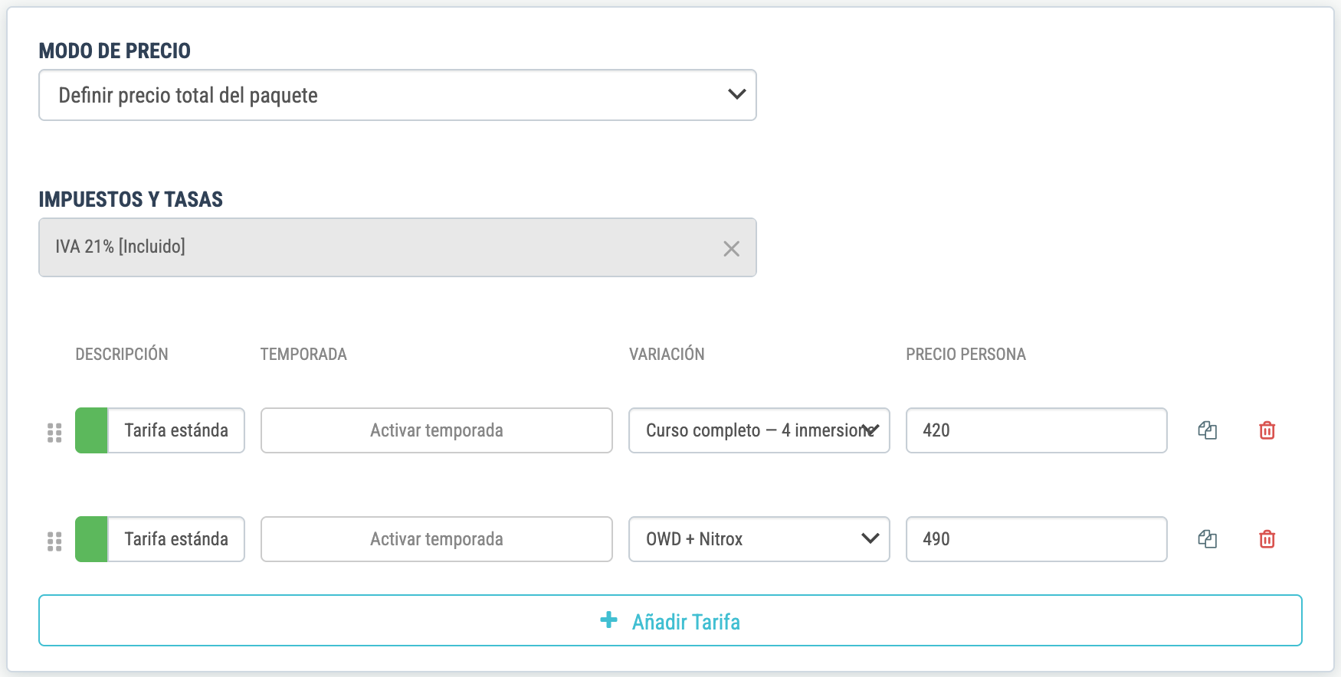Image resolution: width=1341 pixels, height=677 pixels.
Task: Open the Curso completo variation dropdown
Action: [759, 430]
